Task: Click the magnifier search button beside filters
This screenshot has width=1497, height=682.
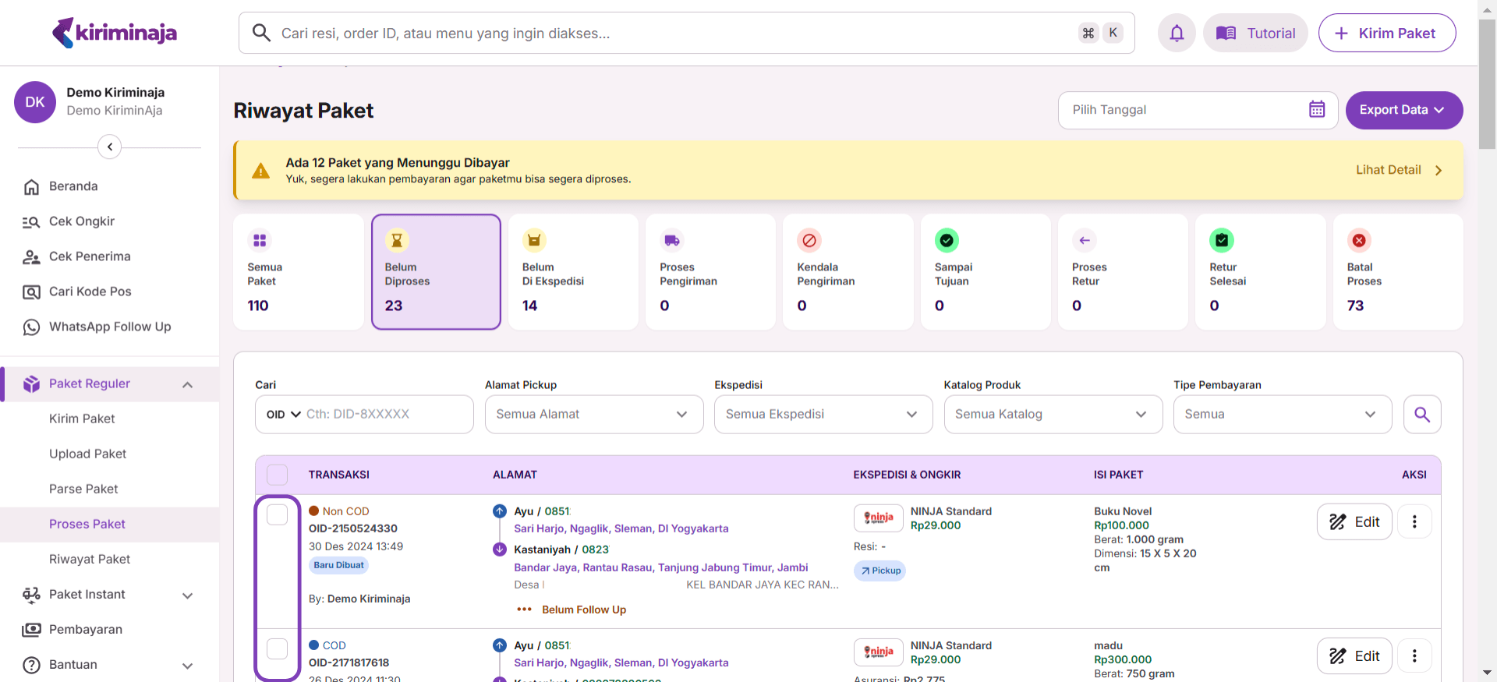Action: click(x=1421, y=415)
